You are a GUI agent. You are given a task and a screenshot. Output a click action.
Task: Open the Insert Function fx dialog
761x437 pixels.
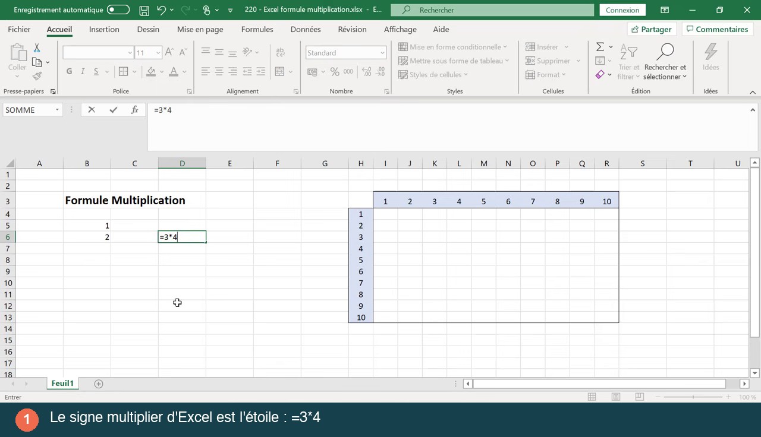click(135, 110)
